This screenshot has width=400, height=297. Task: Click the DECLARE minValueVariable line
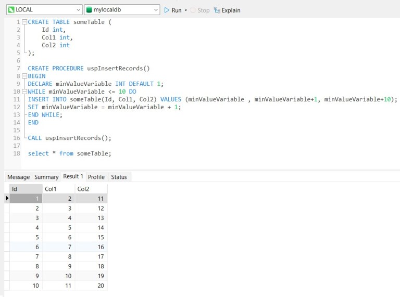pos(96,84)
